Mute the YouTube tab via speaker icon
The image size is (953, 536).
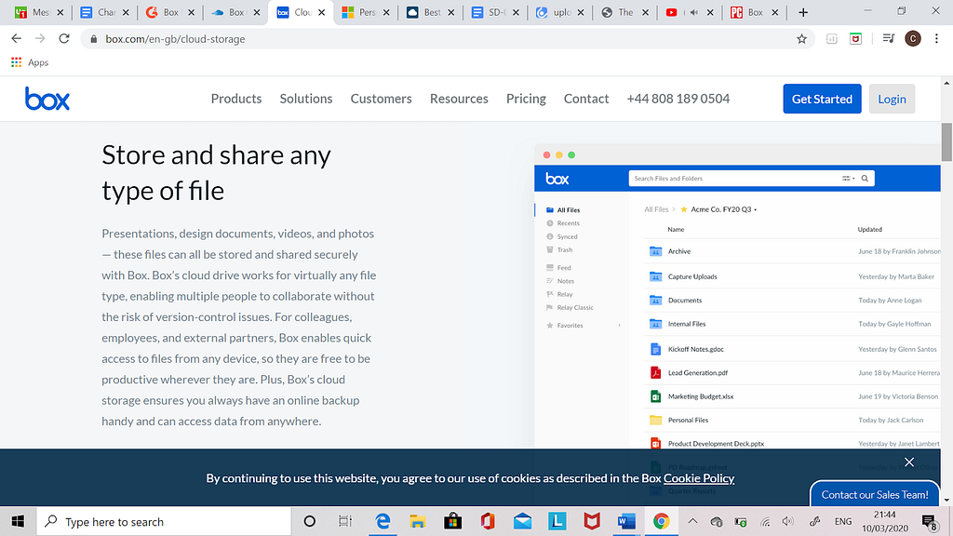[x=693, y=12]
